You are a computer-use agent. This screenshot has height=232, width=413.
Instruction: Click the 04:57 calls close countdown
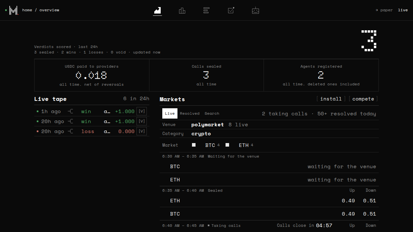tap(324, 226)
